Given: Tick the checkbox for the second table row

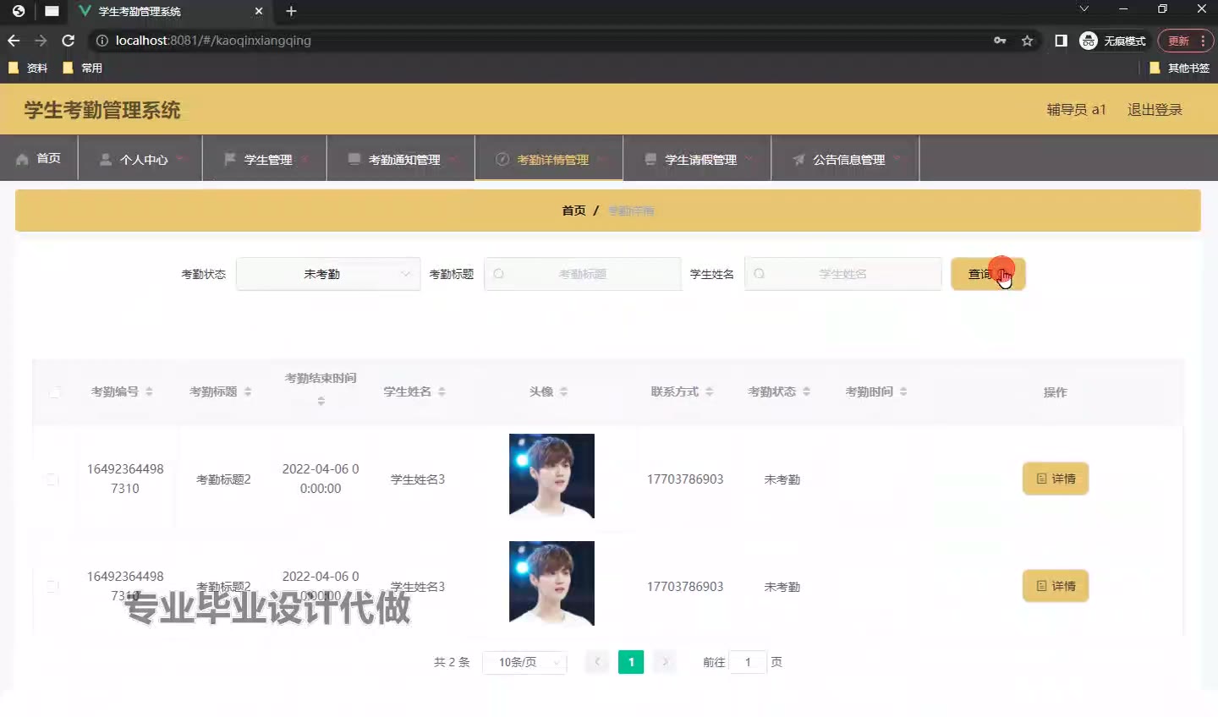Looking at the screenshot, I should pyautogui.click(x=52, y=587).
